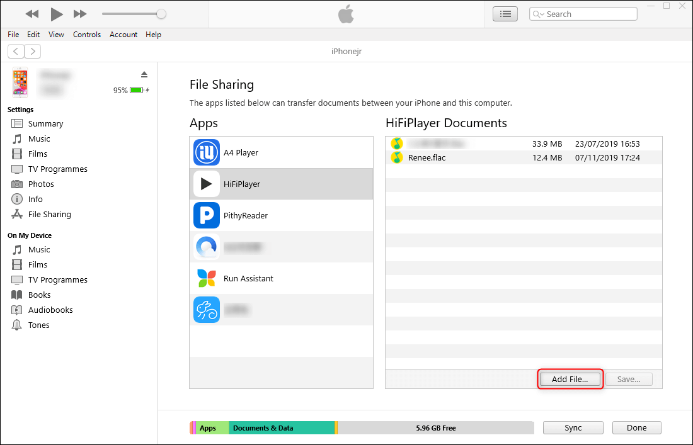The width and height of the screenshot is (693, 445).
Task: Select the Renee.flac file
Action: click(x=524, y=157)
